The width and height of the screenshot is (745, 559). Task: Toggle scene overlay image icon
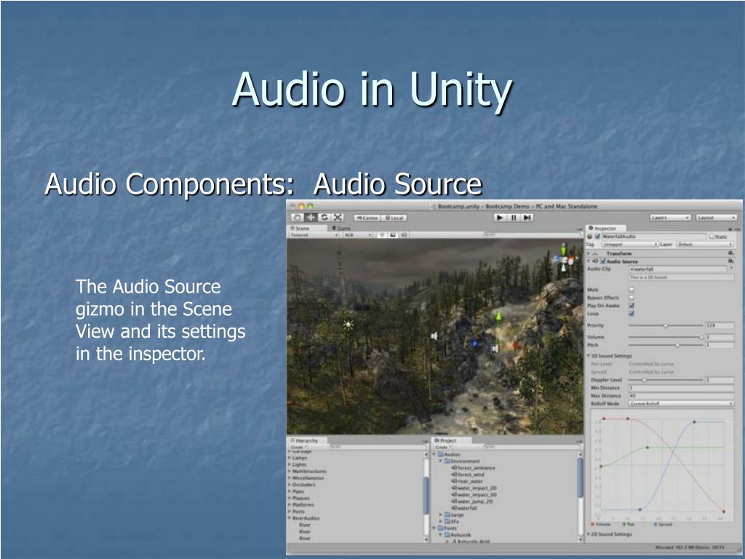point(393,235)
